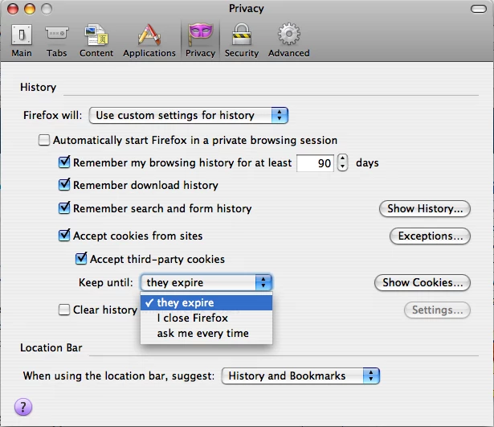Toggle Accept cookies from sites checkbox
The height and width of the screenshot is (427, 494).
[x=64, y=236]
